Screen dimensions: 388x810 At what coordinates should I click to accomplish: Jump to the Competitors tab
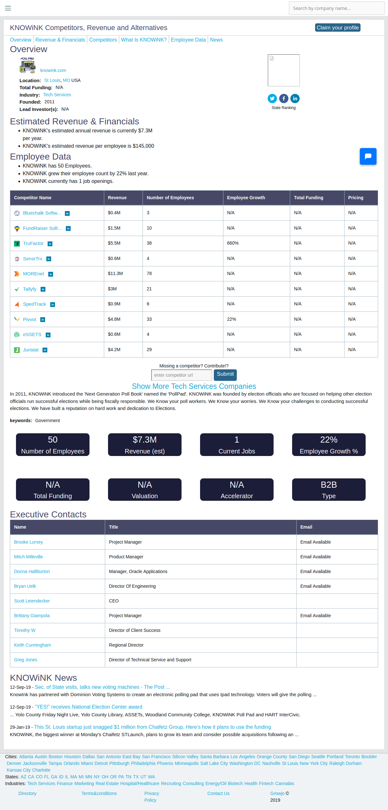coord(103,40)
